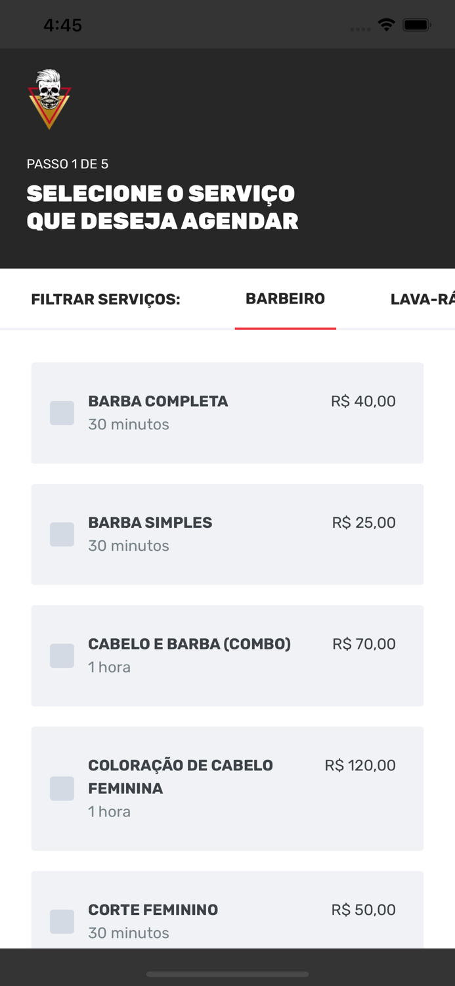
Task: Check the BARBA SIMPLES service
Action: pos(62,534)
